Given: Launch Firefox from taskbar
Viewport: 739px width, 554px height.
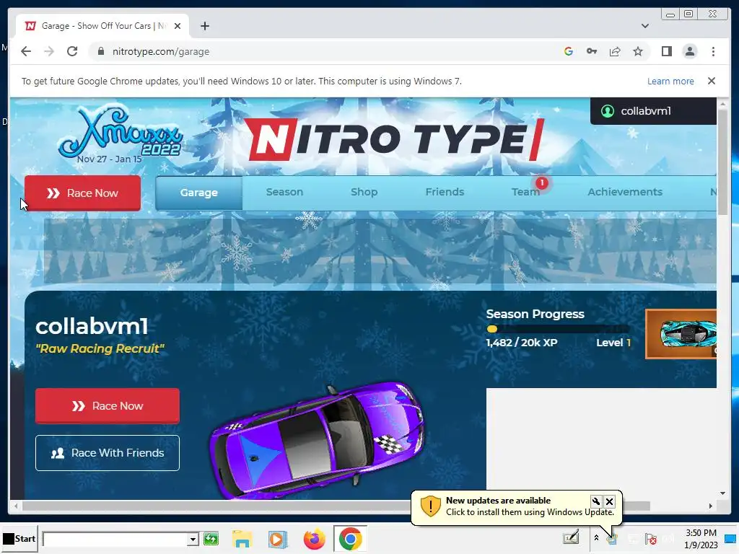Looking at the screenshot, I should [x=315, y=539].
